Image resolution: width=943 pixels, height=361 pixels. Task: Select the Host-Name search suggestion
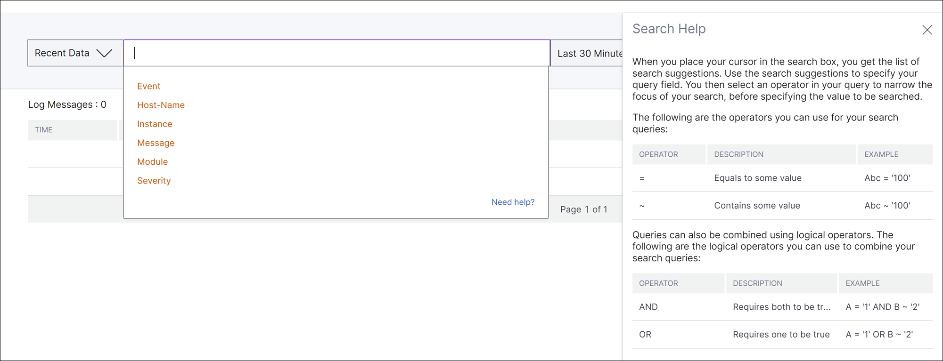161,105
